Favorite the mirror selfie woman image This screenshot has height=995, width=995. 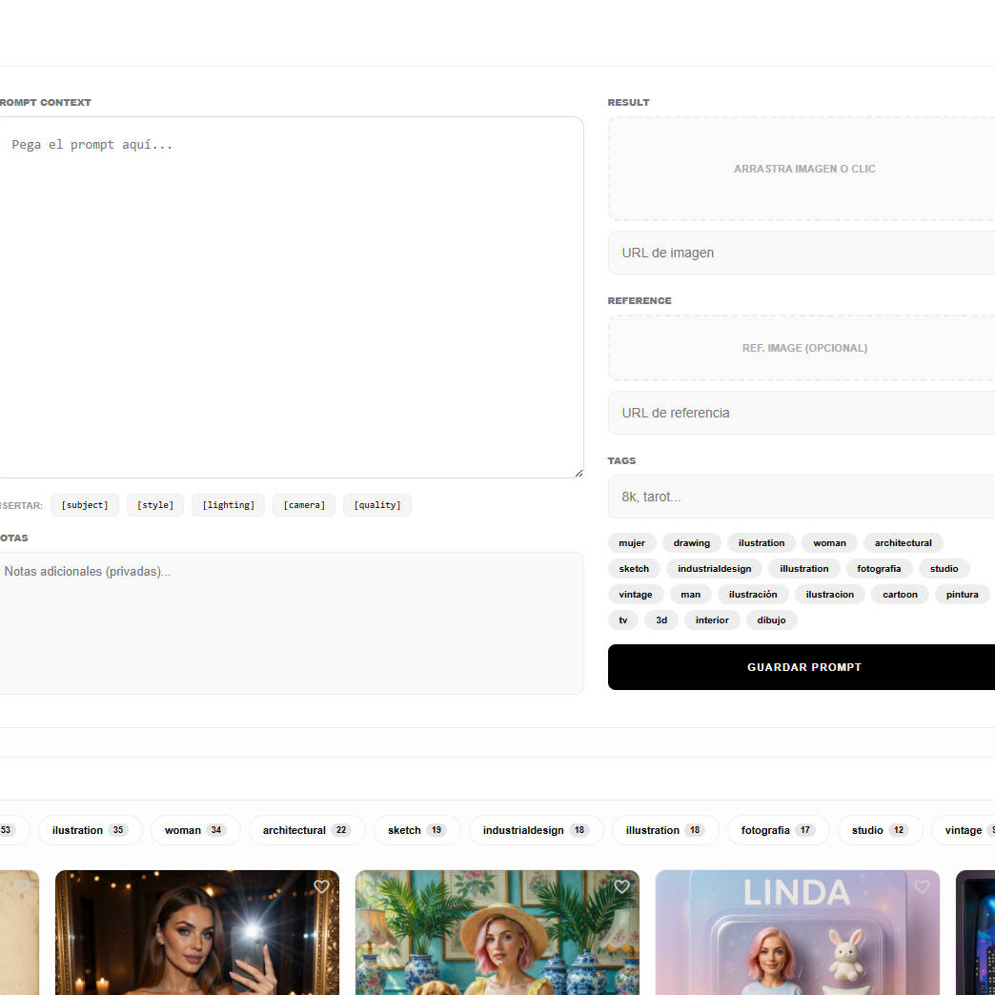click(321, 886)
